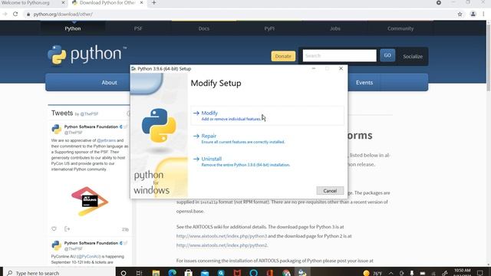Open Task View on taskbar
The image size is (491, 276).
pos(140,273)
